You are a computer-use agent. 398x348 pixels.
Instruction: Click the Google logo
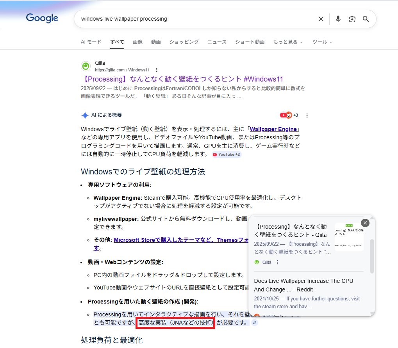(x=42, y=18)
